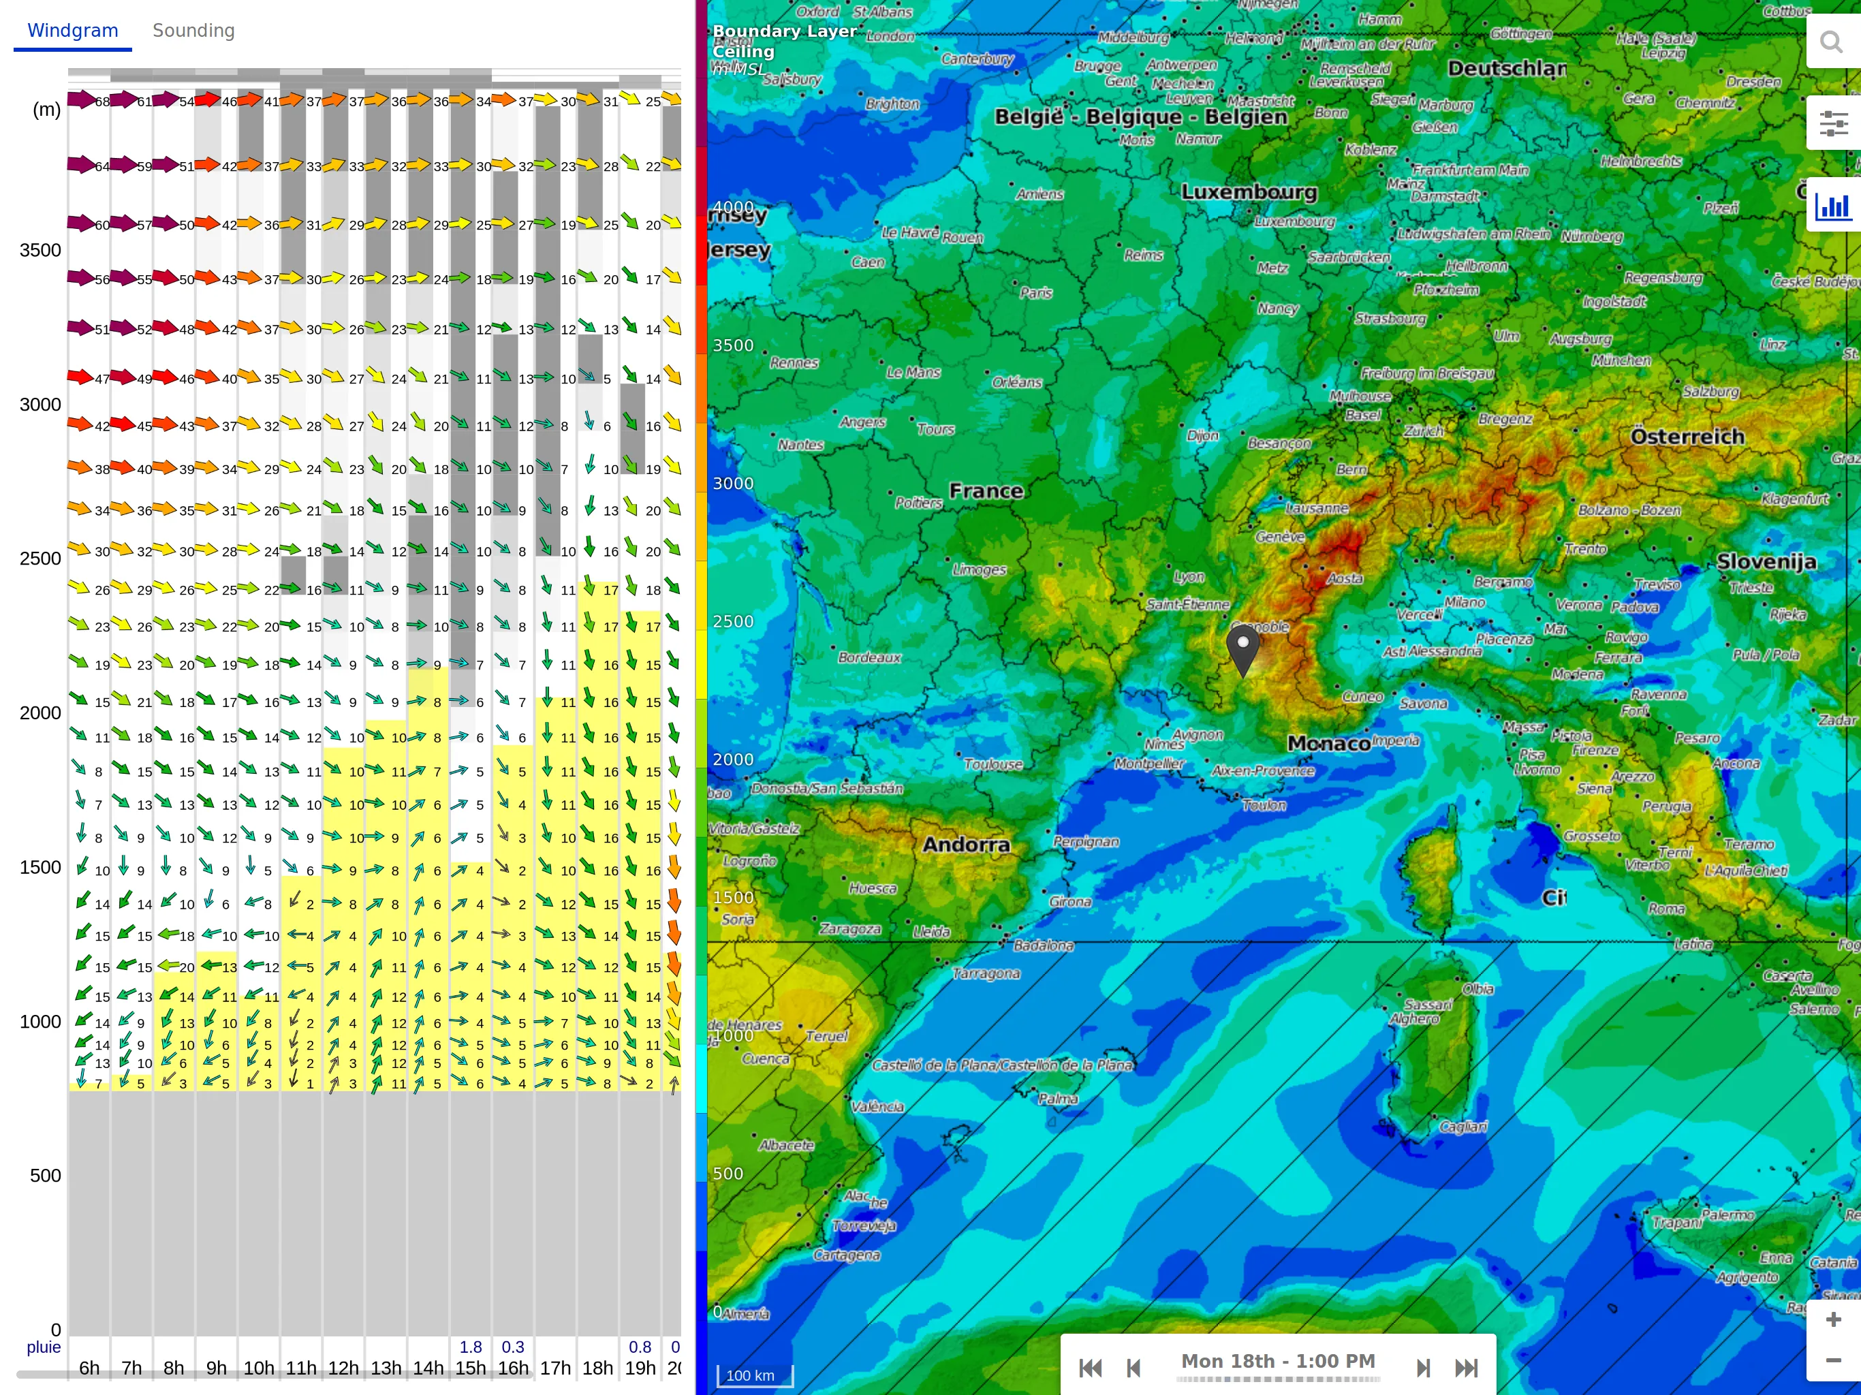Click the 1500 altitude label in windgram
Image resolution: width=1861 pixels, height=1395 pixels.
click(x=40, y=868)
